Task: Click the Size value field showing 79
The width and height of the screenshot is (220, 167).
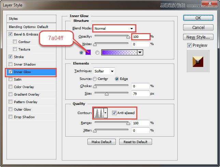Action: click(140, 94)
